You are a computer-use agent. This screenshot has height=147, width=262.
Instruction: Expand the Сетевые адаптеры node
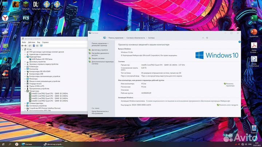click(x=25, y=103)
